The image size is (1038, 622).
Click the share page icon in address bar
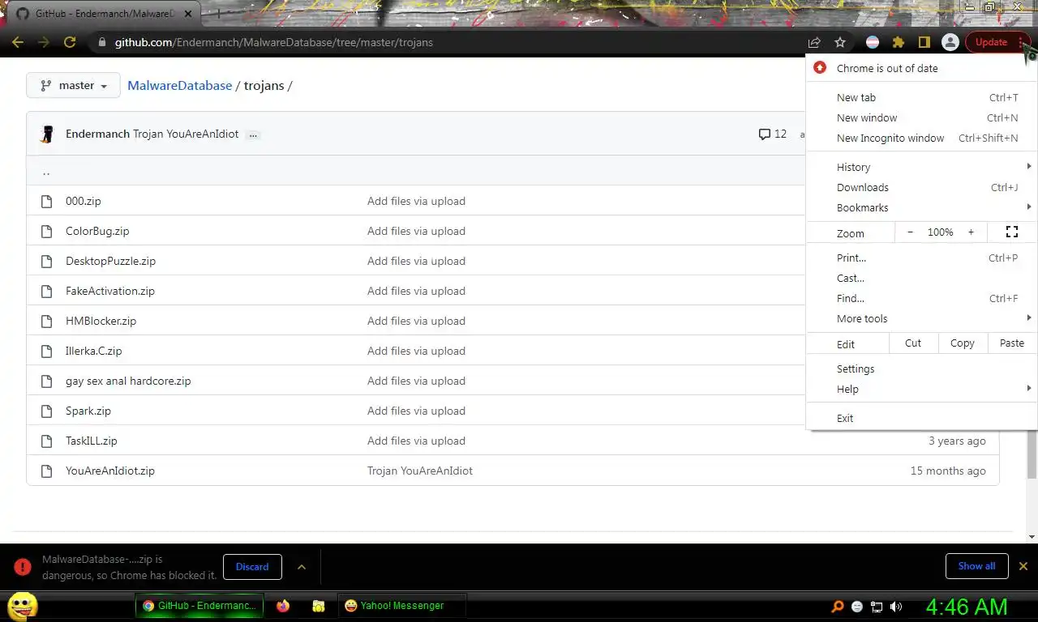[x=814, y=42]
